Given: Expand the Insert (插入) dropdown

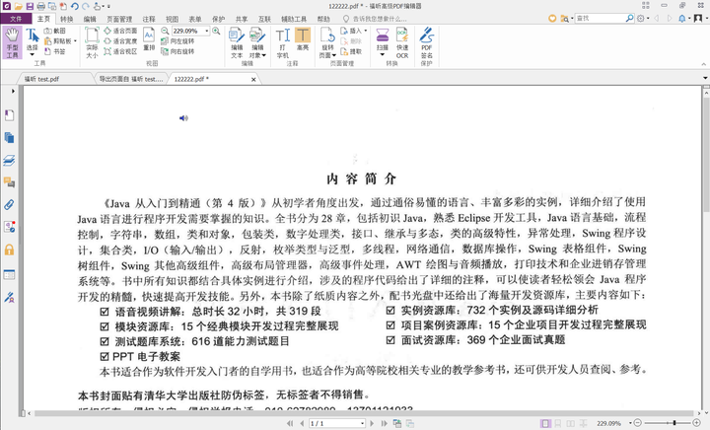Looking at the screenshot, I should pyautogui.click(x=366, y=31).
